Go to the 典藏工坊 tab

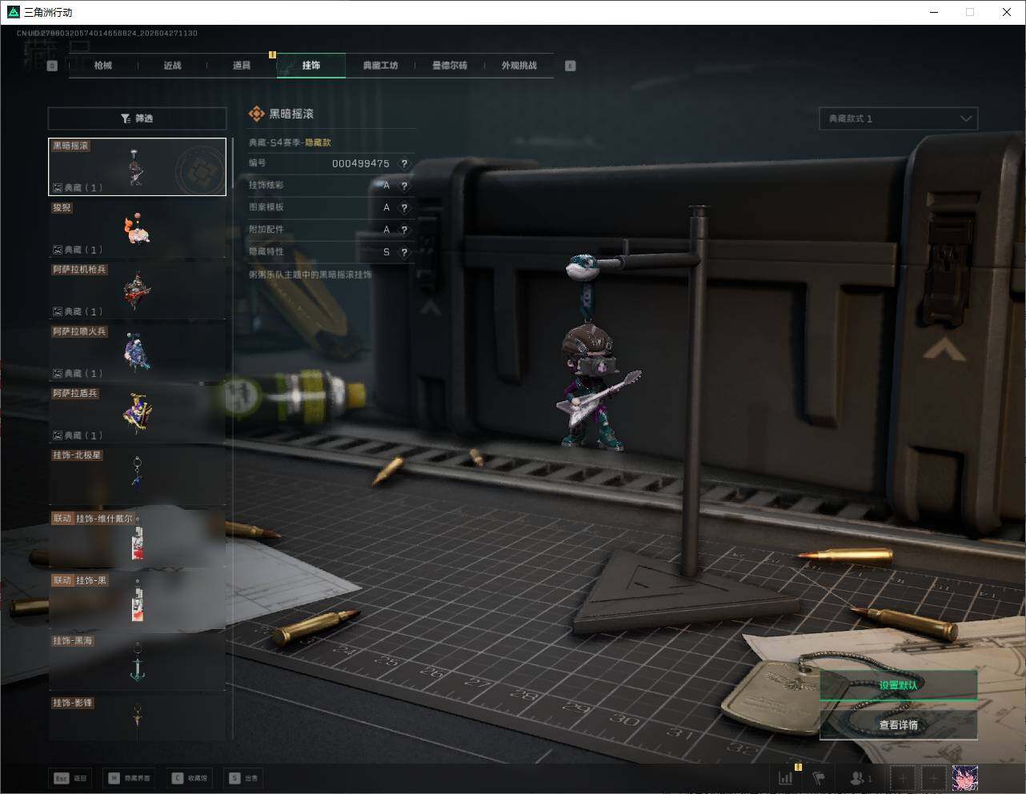coord(380,66)
